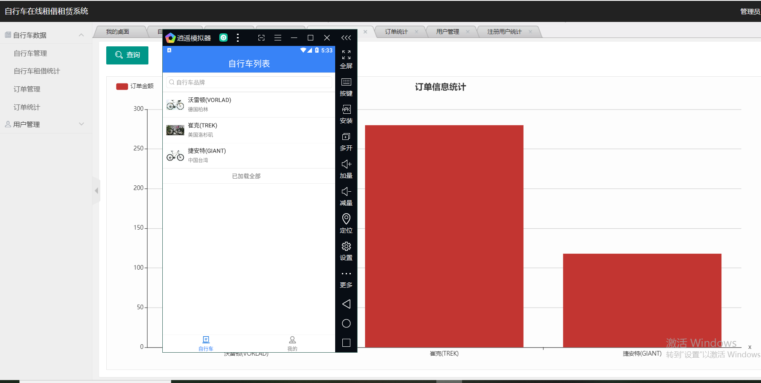Screen dimensions: 761x383
Task: Tap the Android recent apps square button
Action: (x=346, y=343)
